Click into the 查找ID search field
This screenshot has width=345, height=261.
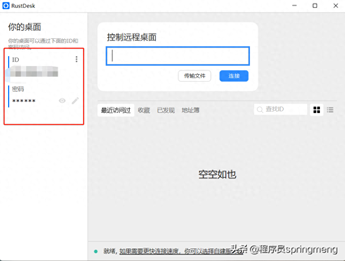click(x=285, y=109)
